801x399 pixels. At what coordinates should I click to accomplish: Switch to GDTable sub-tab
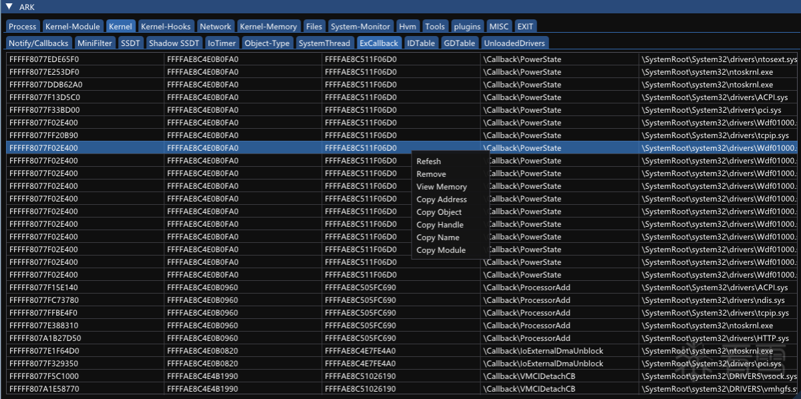tap(459, 43)
